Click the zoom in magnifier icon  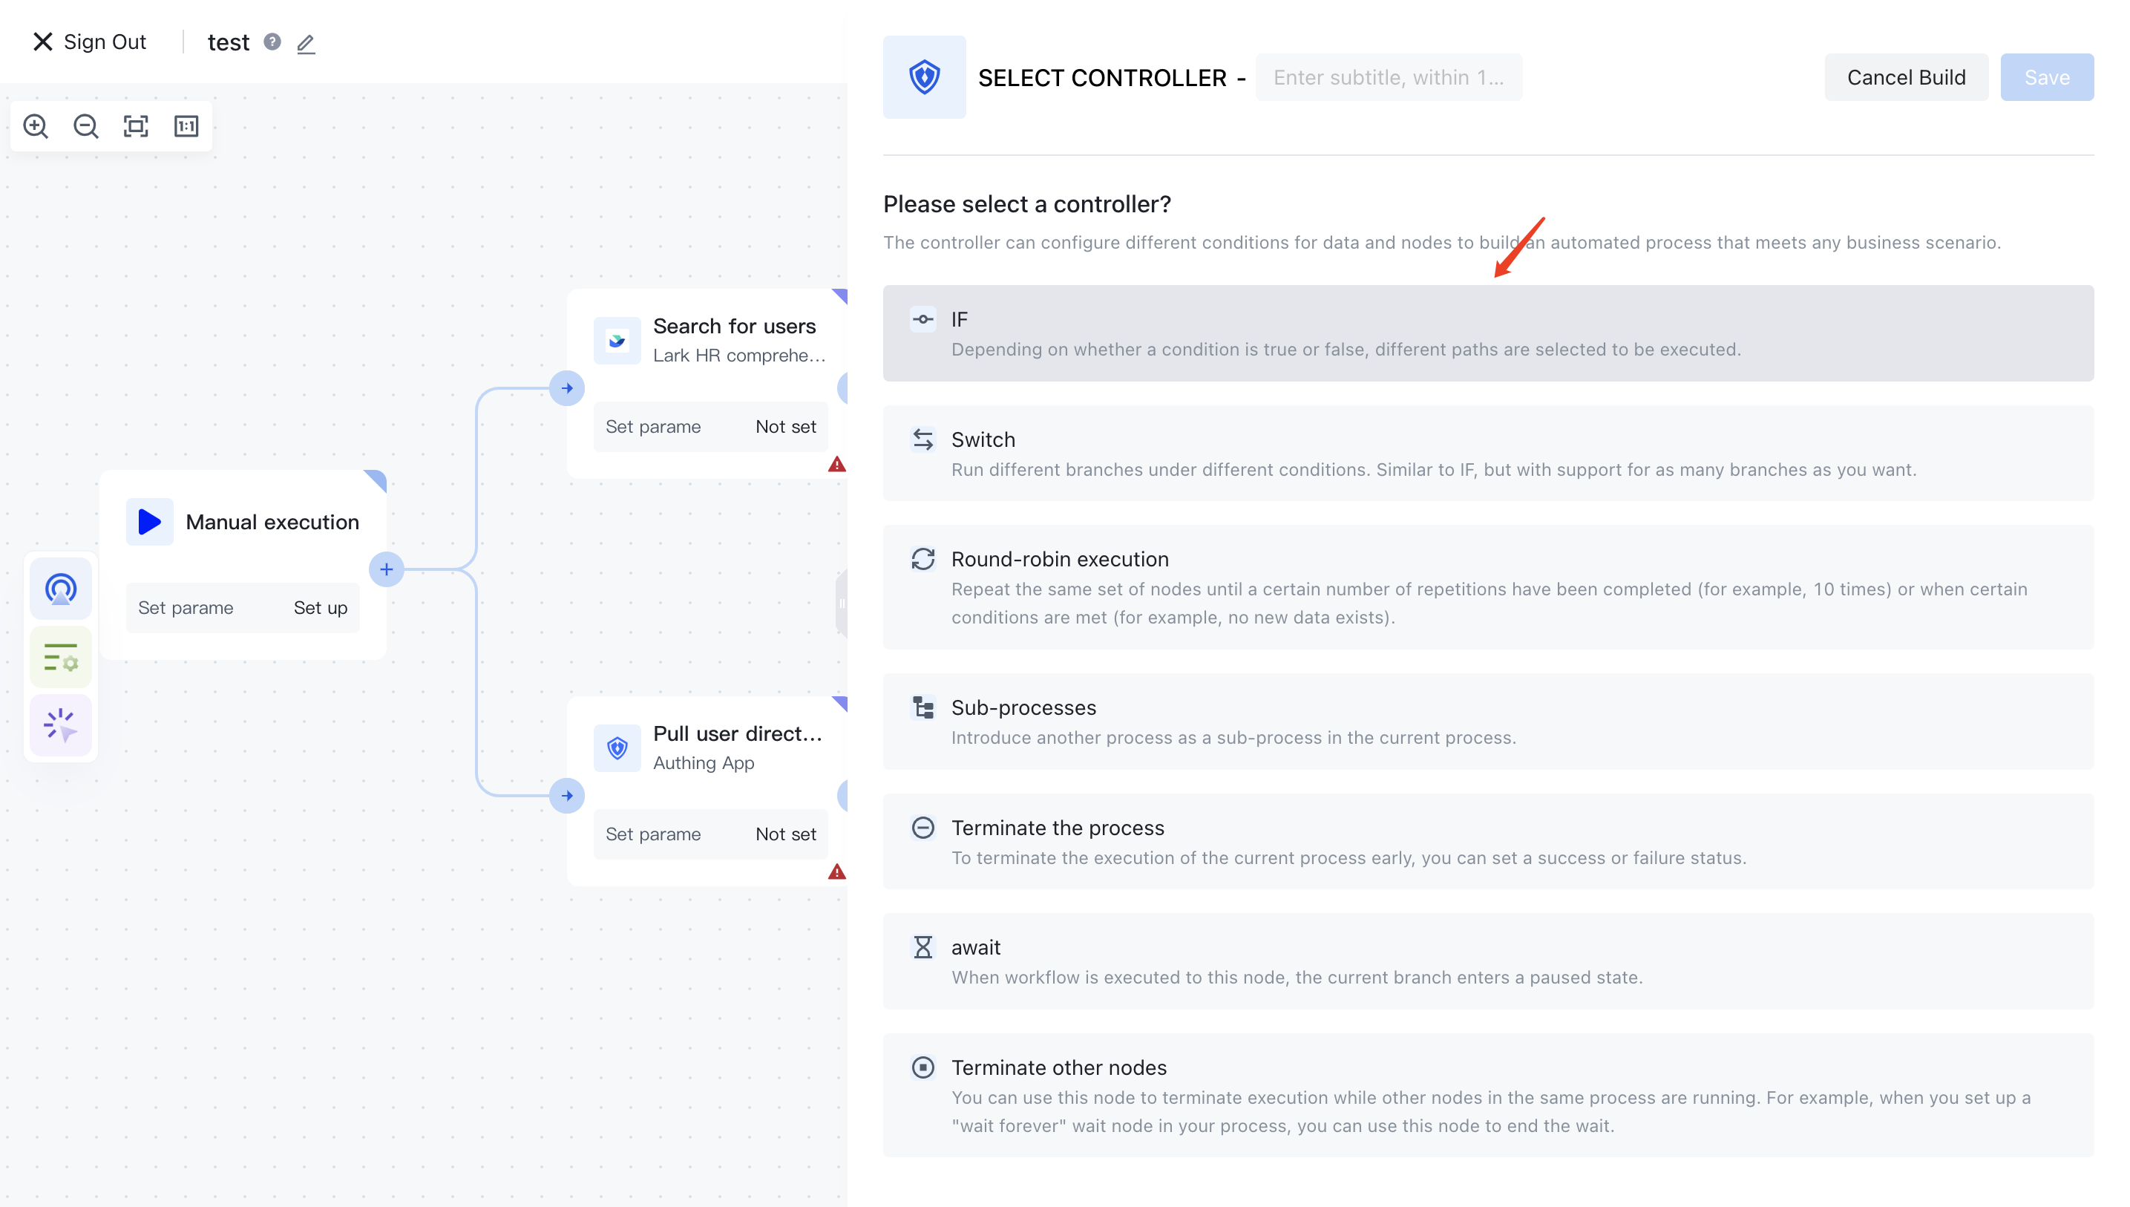tap(36, 126)
